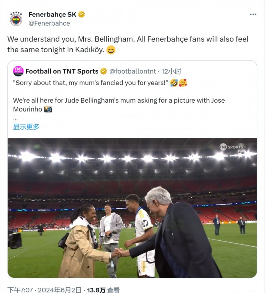Click the camera emoji after Mourinho
This screenshot has width=267, height=293.
click(48, 109)
